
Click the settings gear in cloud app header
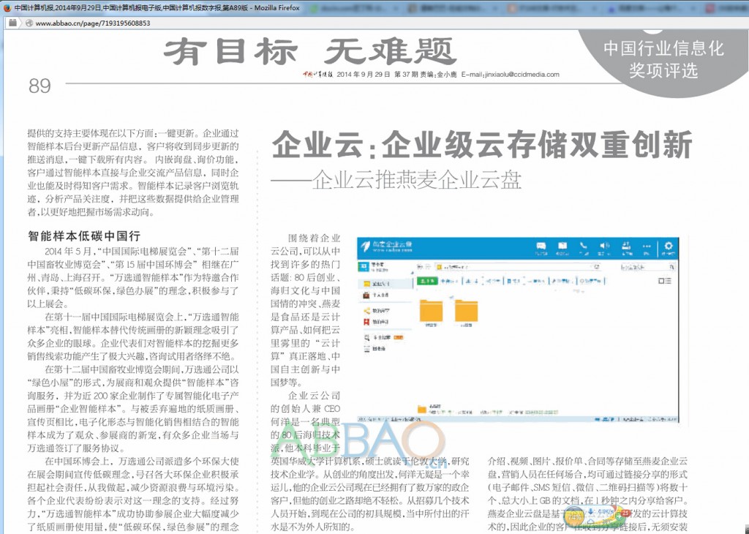(668, 247)
